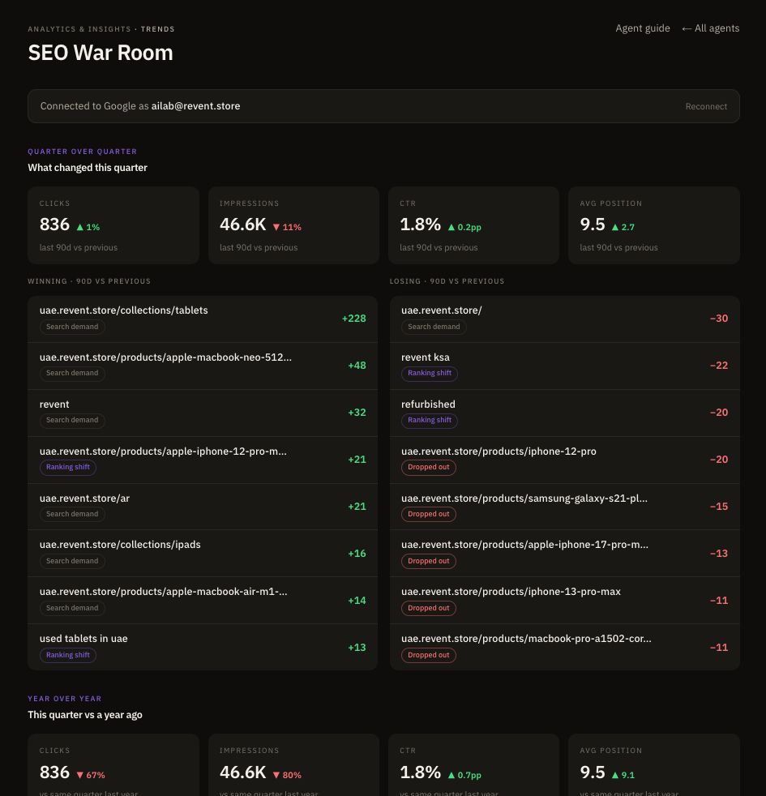Click Dropped out tag under macbook-pro-a1502-cor
The image size is (766, 796).
pyautogui.click(x=429, y=656)
